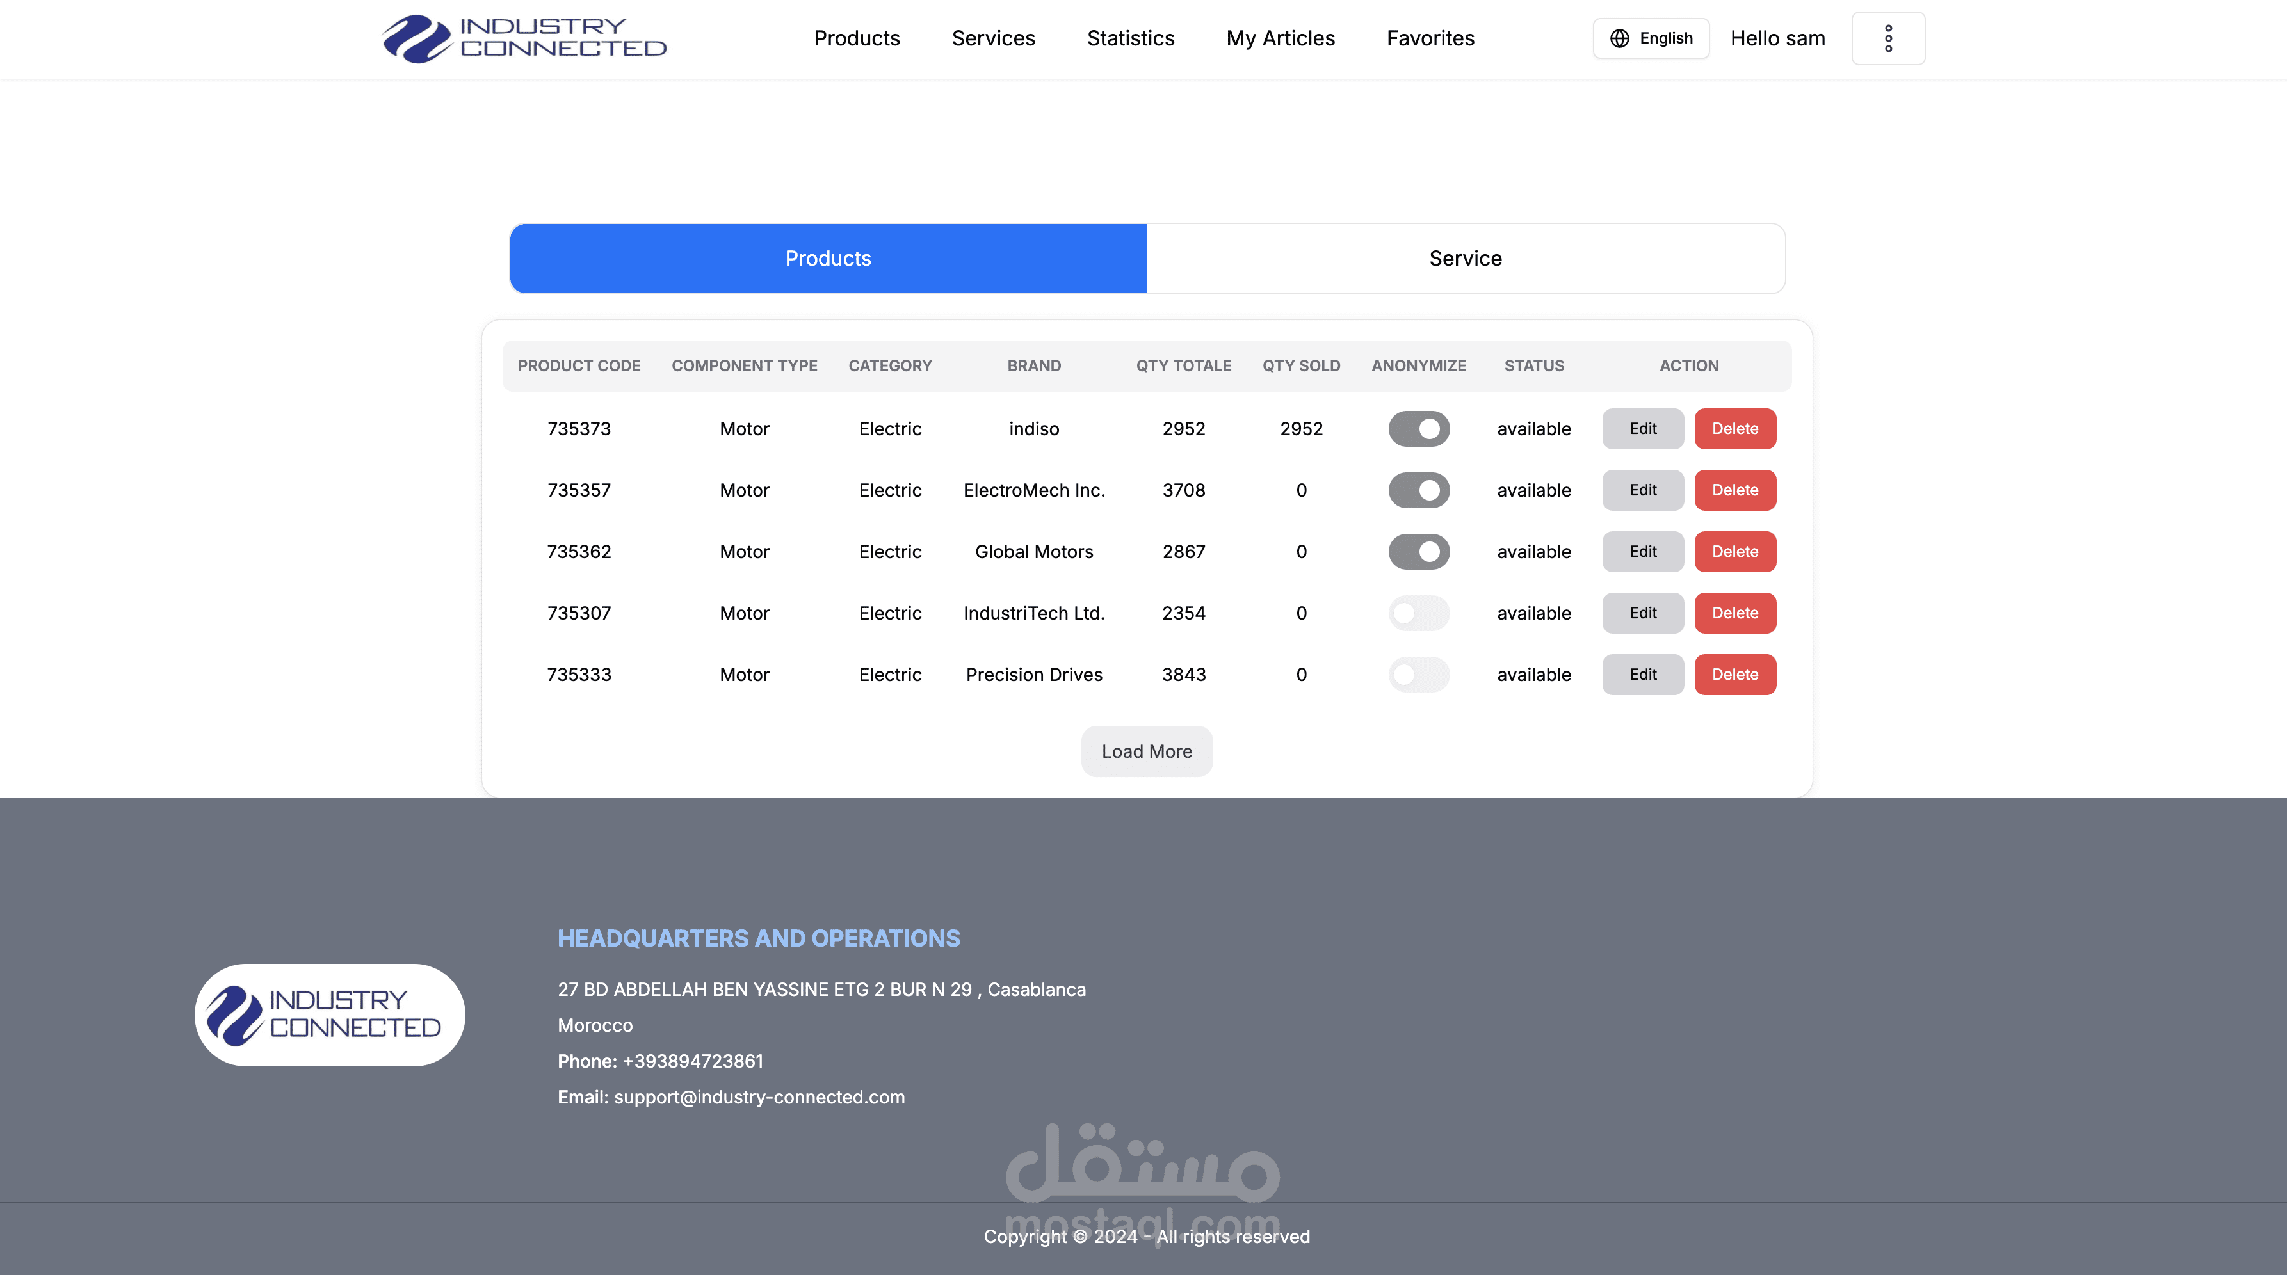This screenshot has width=2287, height=1275.
Task: Click the indiso brand cell
Action: pyautogui.click(x=1033, y=429)
